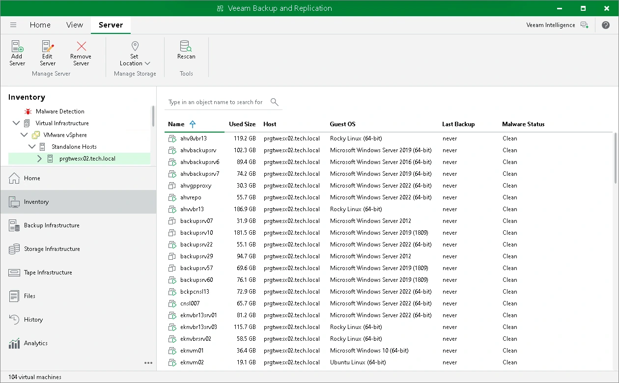Sort by the Guest OS column

point(342,124)
